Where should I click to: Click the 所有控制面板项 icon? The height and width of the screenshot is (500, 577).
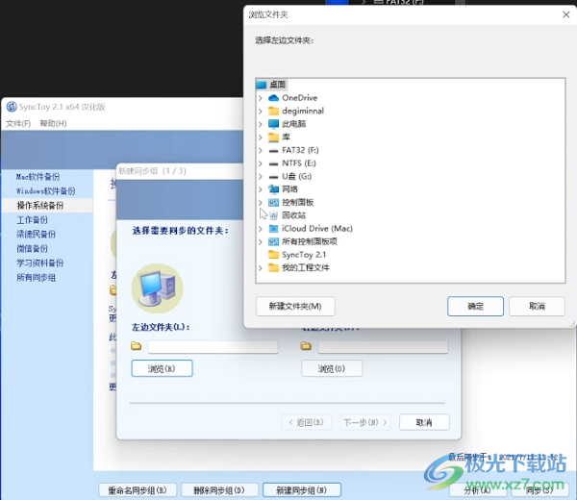pyautogui.click(x=273, y=241)
